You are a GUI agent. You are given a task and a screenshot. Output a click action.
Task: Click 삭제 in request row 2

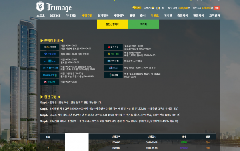[x=208, y=148]
